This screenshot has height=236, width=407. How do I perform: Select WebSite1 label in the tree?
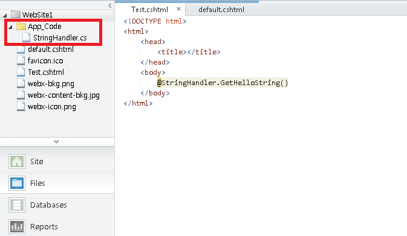[x=37, y=14]
